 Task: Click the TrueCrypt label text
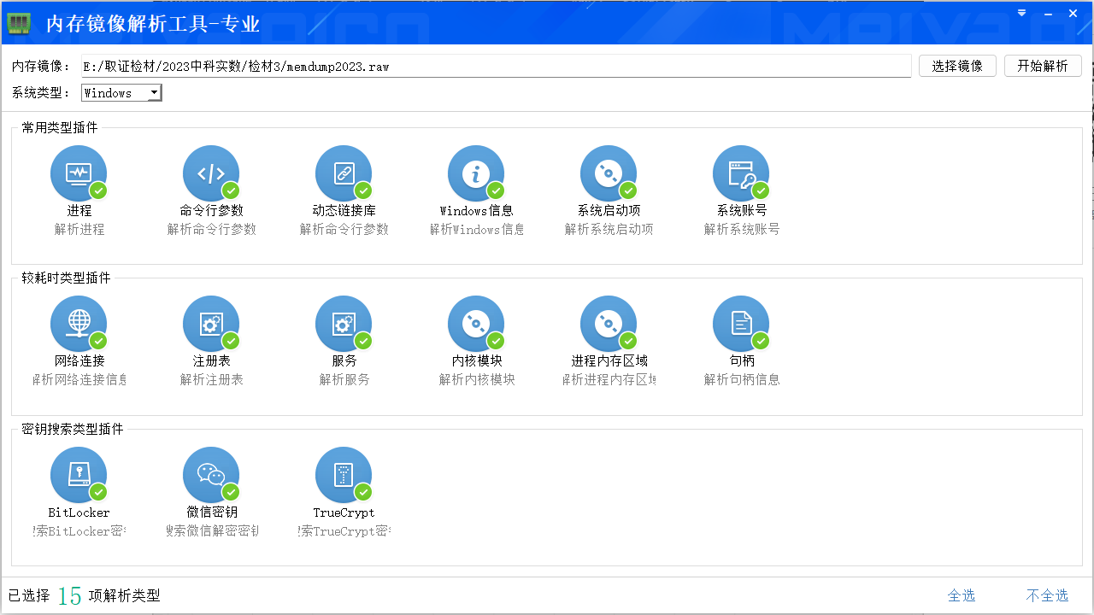pos(344,512)
